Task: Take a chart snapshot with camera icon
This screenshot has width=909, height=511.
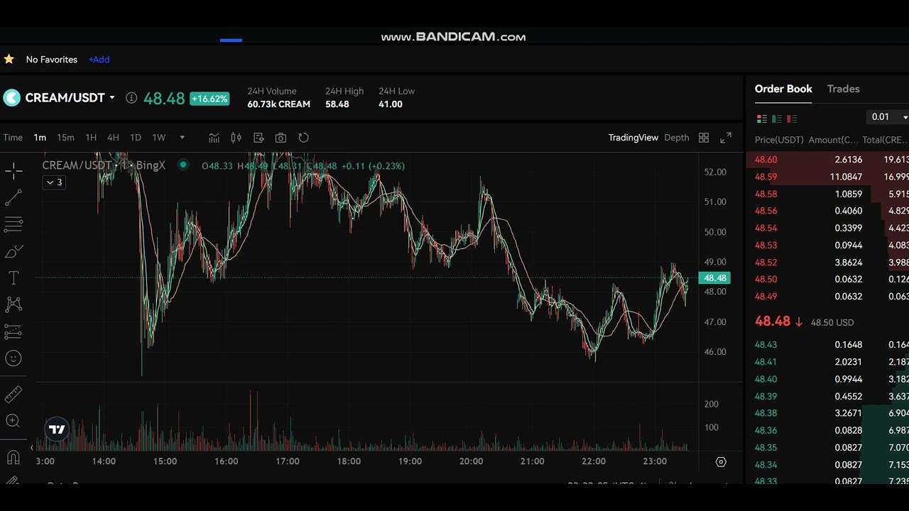Action: click(x=281, y=138)
